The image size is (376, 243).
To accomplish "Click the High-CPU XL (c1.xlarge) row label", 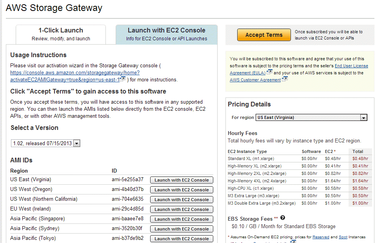I will 251,189.
